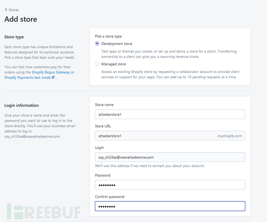Go back via the Stores breadcrumb text
267x222 pixels.
point(14,10)
